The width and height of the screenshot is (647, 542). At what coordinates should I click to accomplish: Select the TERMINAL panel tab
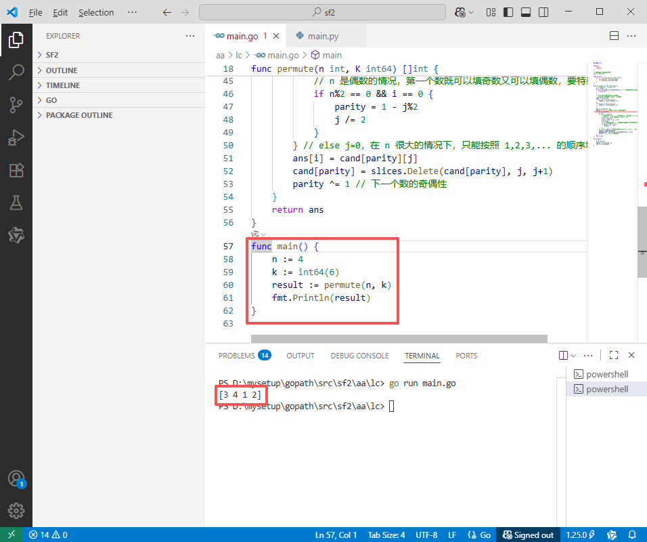coord(422,356)
